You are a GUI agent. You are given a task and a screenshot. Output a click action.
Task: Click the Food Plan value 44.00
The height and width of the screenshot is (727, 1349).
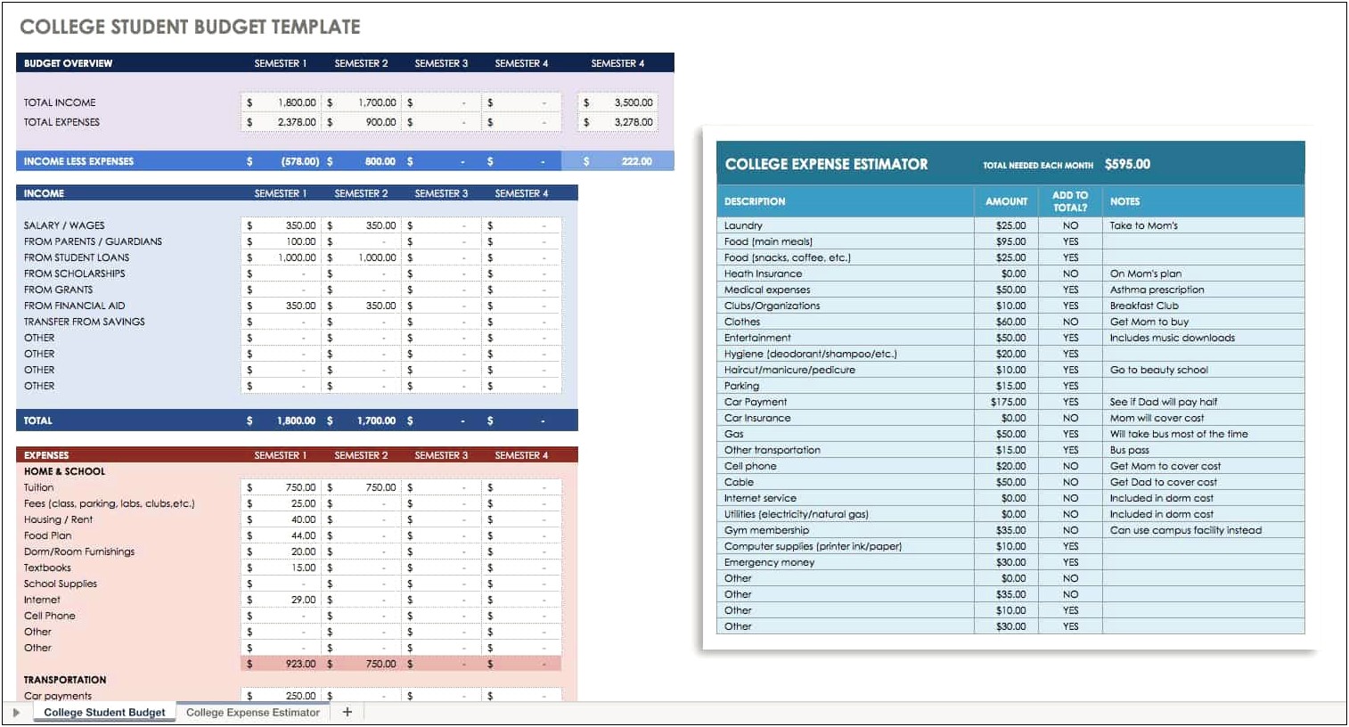coord(281,535)
